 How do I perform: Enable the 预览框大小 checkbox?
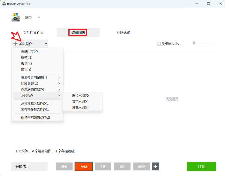(159, 44)
